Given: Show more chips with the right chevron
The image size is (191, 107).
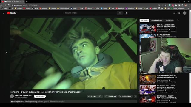Looking at the screenshot, I should pyautogui.click(x=177, y=21).
